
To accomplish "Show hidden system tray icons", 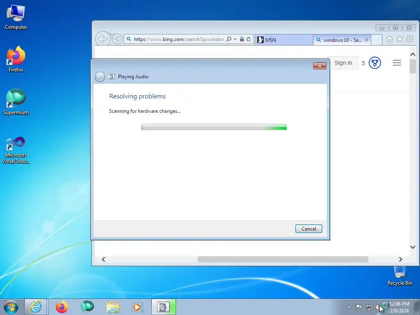I will pos(349,307).
